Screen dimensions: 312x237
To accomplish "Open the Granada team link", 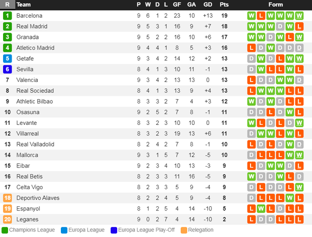I will 28,37.
